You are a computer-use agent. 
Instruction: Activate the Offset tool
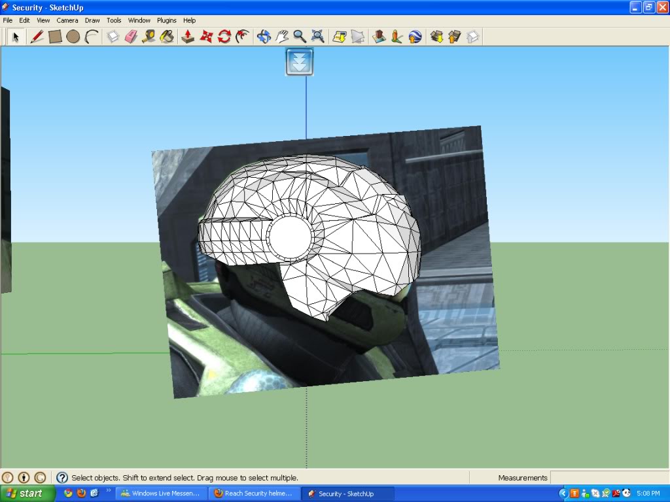click(x=242, y=37)
